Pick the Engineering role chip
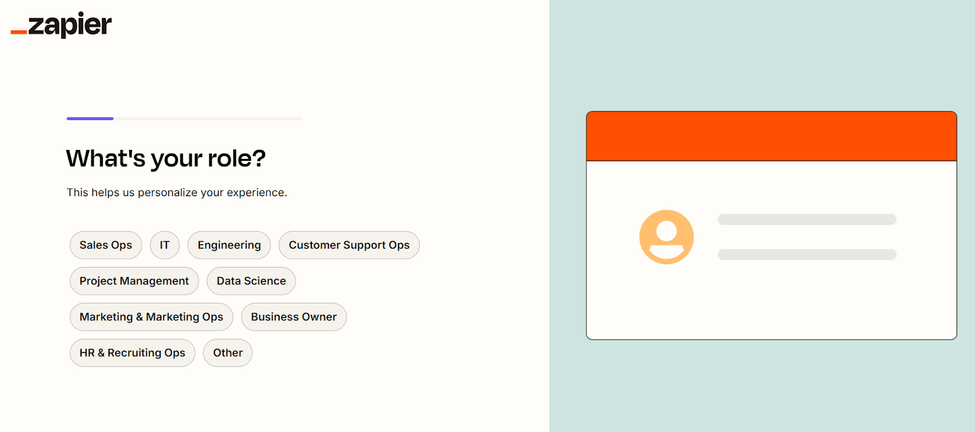 (x=229, y=245)
